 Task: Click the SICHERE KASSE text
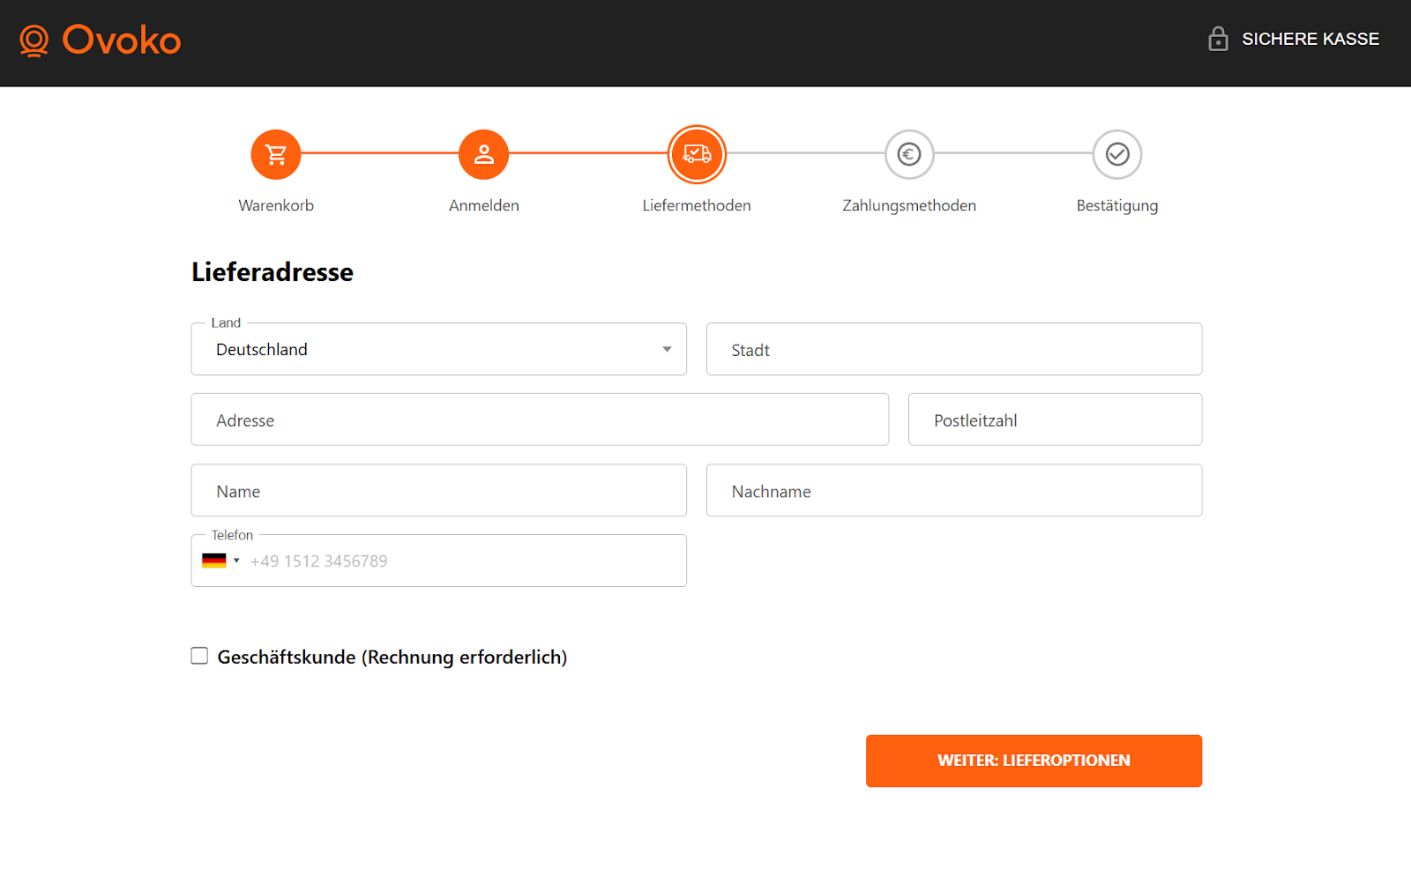(x=1310, y=39)
